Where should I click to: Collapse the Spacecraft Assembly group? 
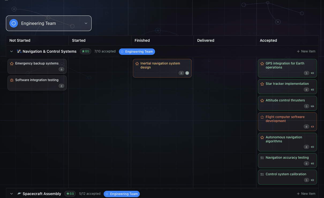pos(12,194)
